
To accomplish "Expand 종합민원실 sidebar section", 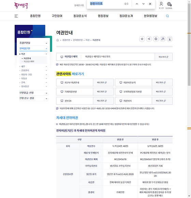I will (33, 43).
